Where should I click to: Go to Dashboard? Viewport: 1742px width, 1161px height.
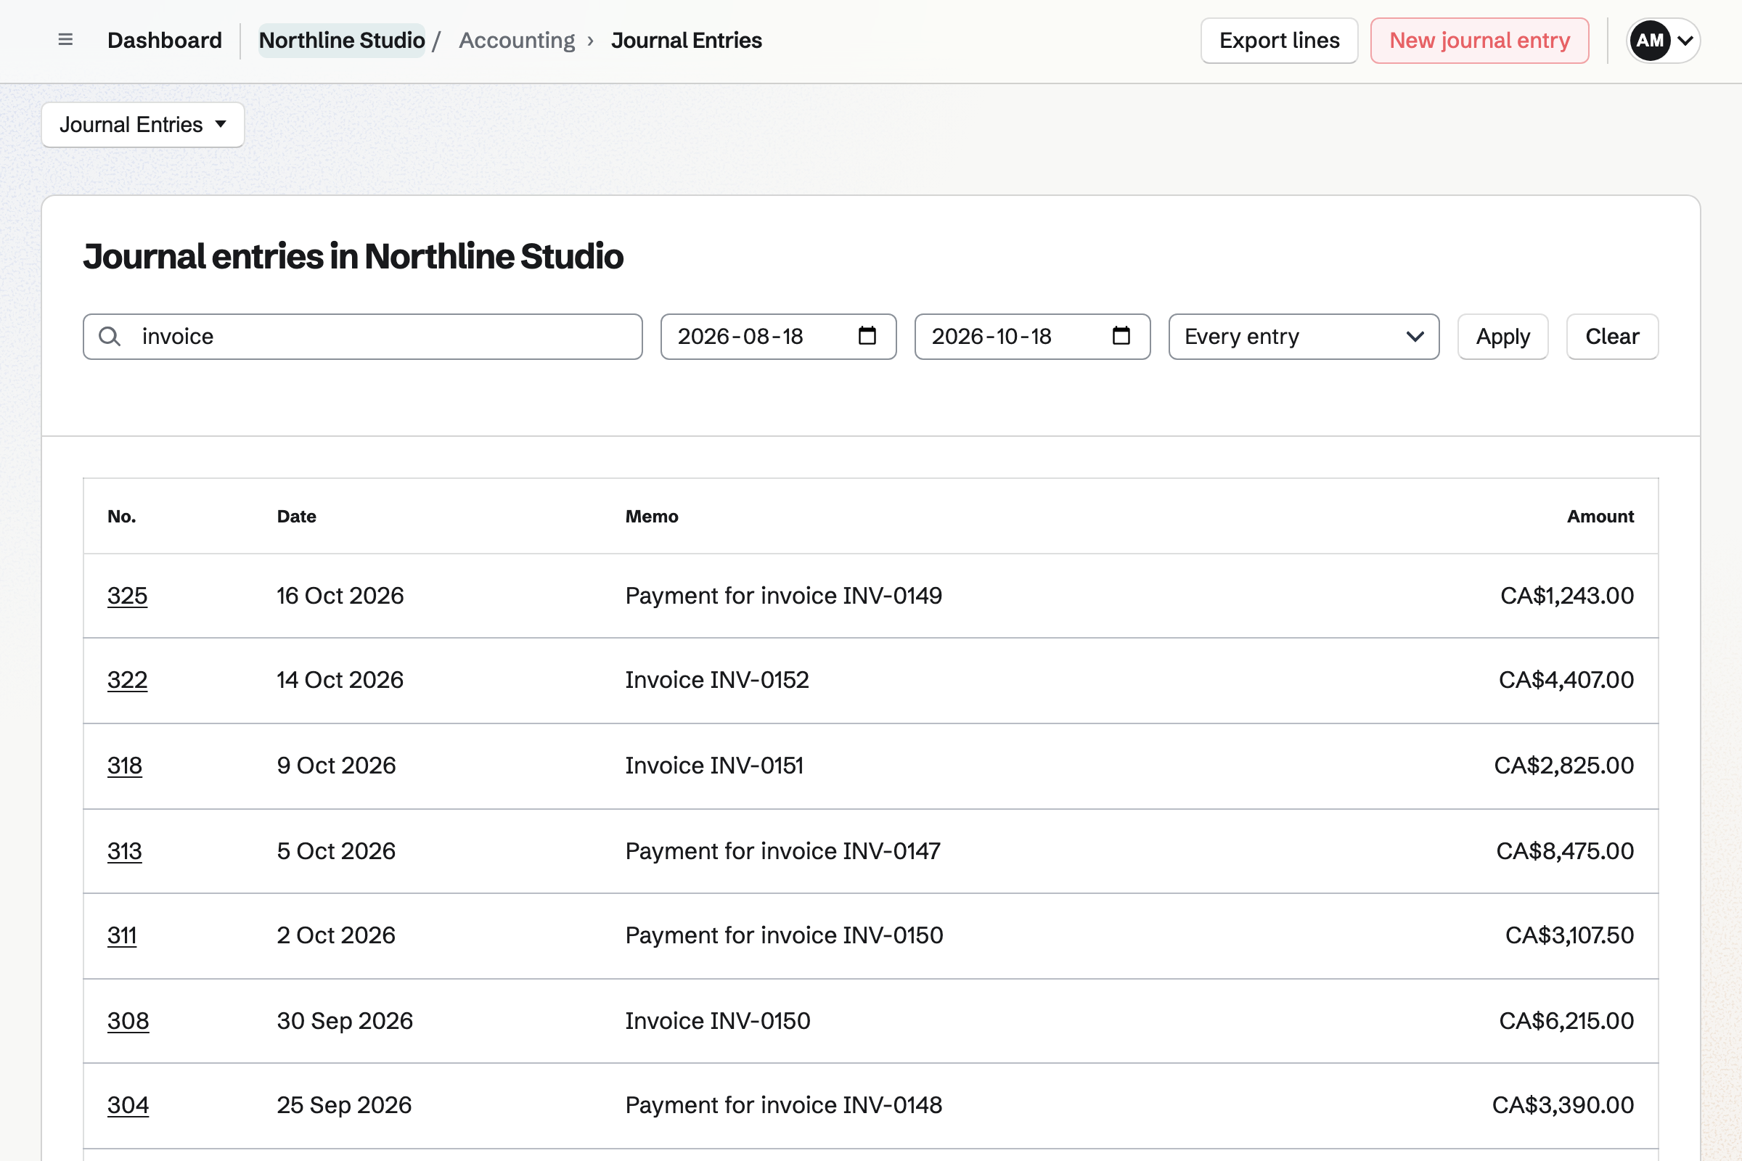point(165,40)
